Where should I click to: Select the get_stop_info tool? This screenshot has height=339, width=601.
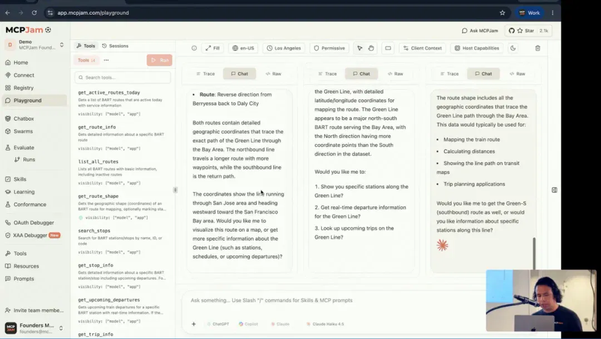pos(122,276)
